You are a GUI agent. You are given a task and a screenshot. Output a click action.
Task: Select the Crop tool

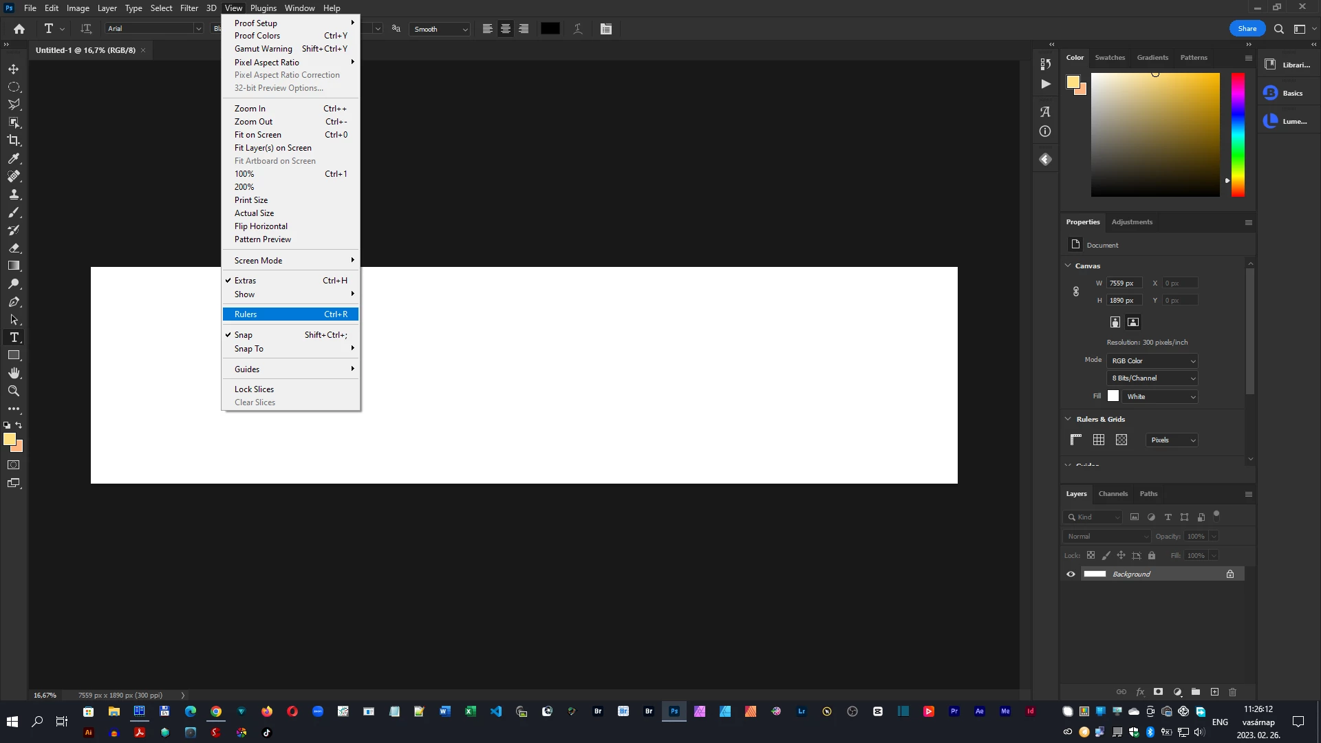(x=14, y=140)
